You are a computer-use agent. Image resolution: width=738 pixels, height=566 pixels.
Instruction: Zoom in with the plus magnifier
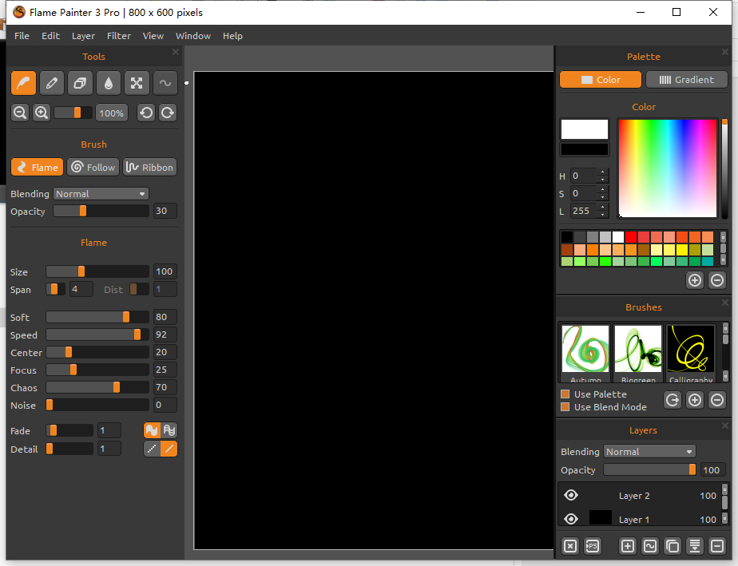[42, 113]
